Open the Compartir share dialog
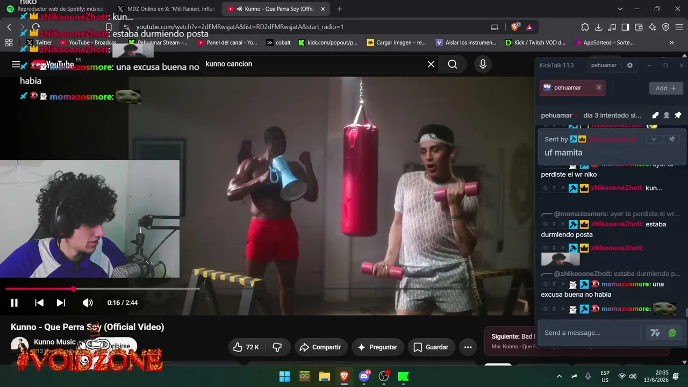The image size is (688, 387). [x=320, y=347]
